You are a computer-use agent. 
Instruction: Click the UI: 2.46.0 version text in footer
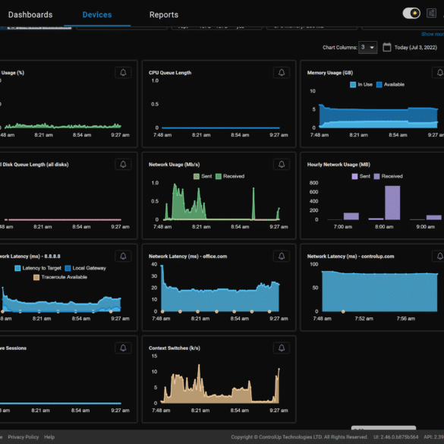click(x=395, y=437)
